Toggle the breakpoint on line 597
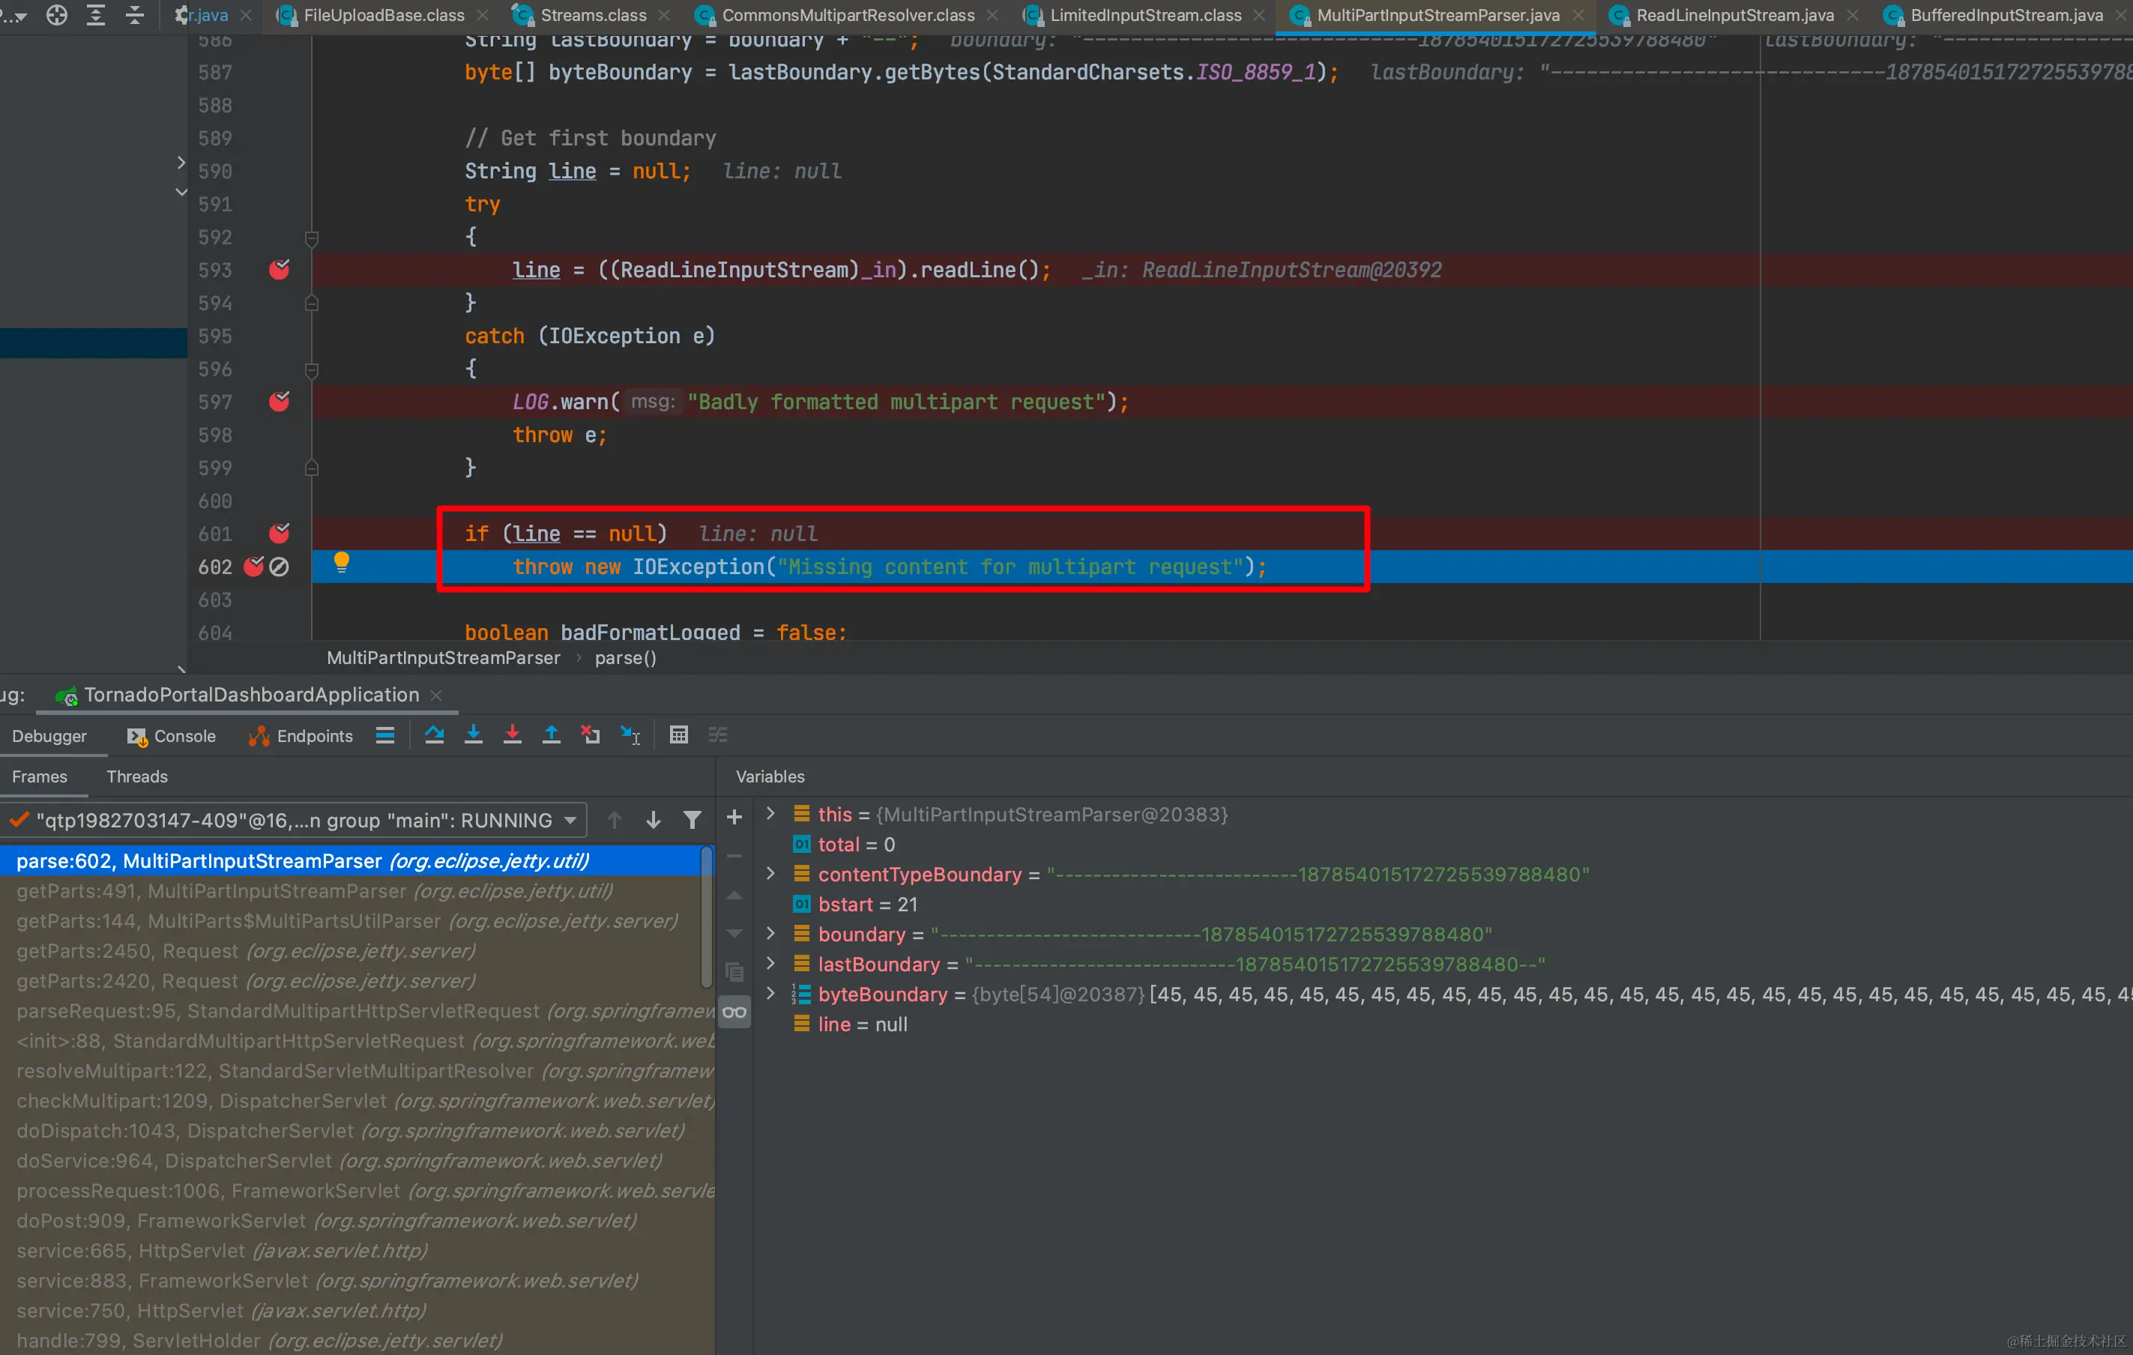This screenshot has width=2133, height=1355. [279, 402]
